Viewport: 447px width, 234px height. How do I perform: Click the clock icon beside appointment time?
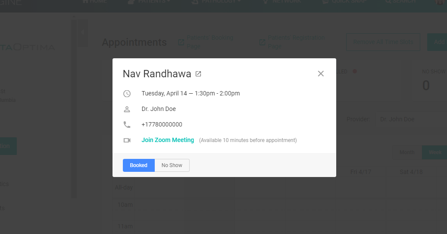pos(127,94)
